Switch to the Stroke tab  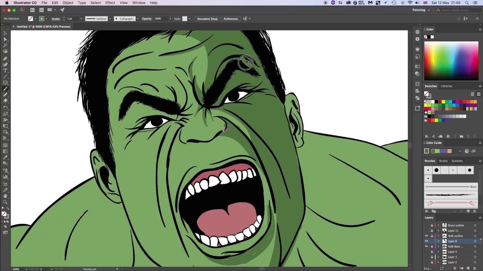443,161
